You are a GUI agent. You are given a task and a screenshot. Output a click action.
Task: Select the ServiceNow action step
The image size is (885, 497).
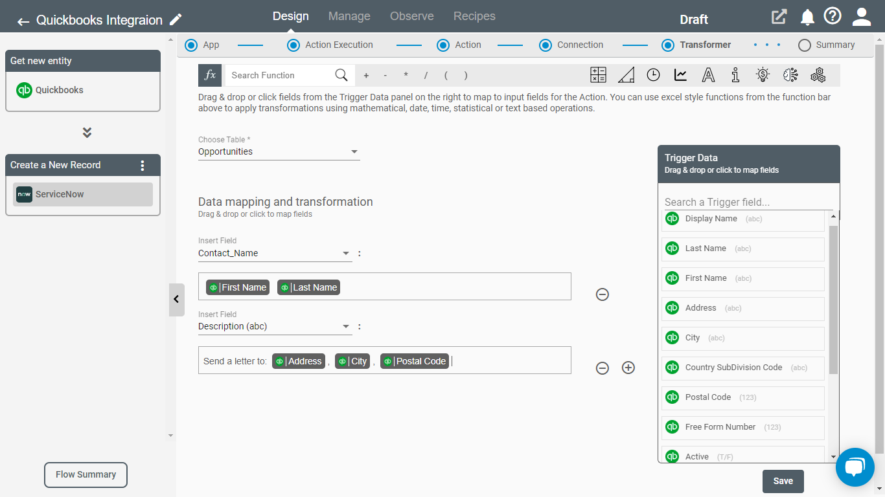click(83, 194)
